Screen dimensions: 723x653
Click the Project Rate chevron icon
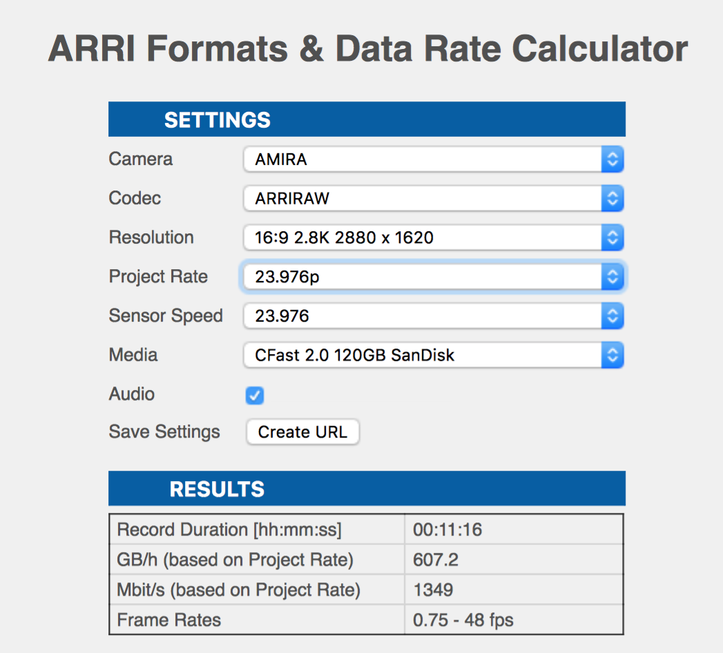click(613, 276)
